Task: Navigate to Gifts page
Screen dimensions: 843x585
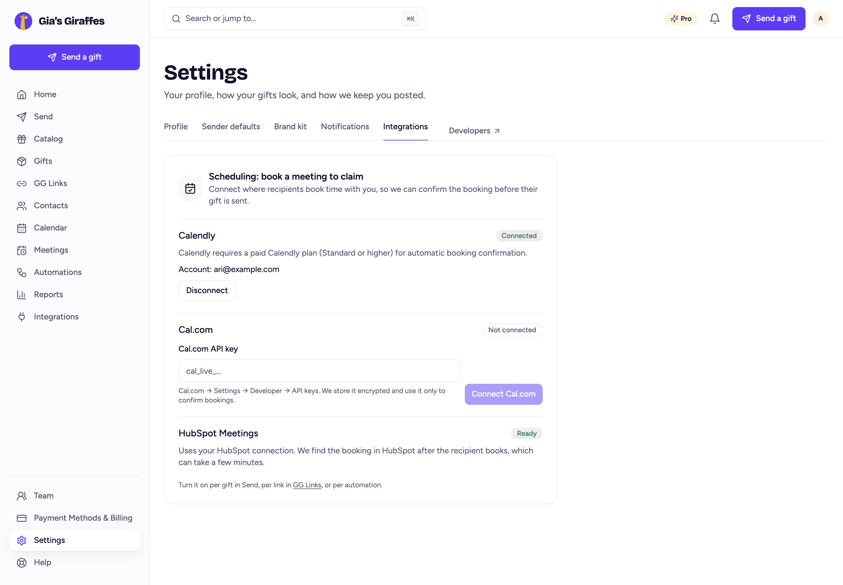Action: (74, 161)
